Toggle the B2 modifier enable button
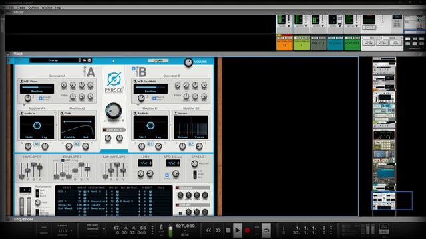 click(x=191, y=144)
